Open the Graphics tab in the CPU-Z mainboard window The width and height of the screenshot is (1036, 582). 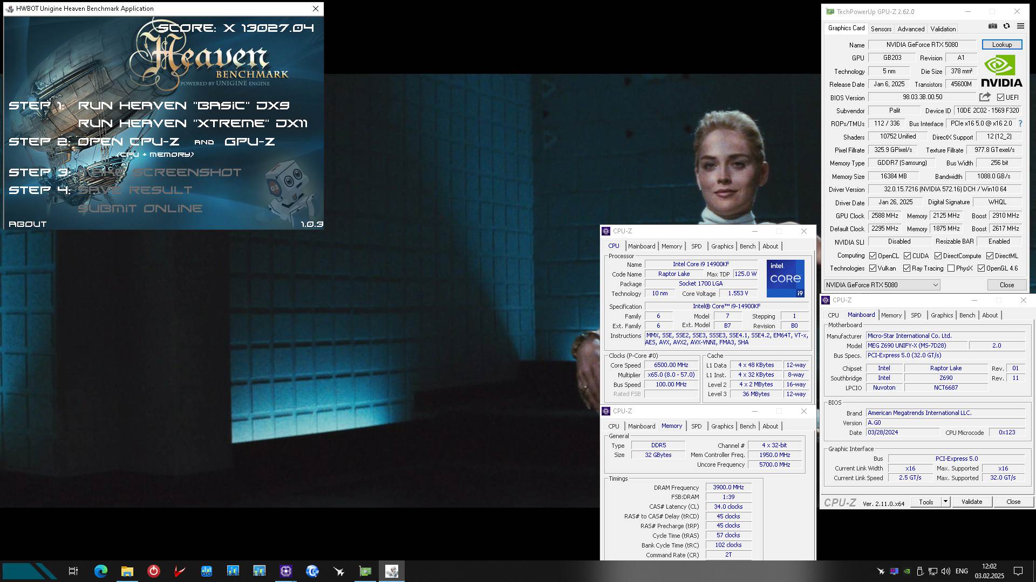[942, 315]
